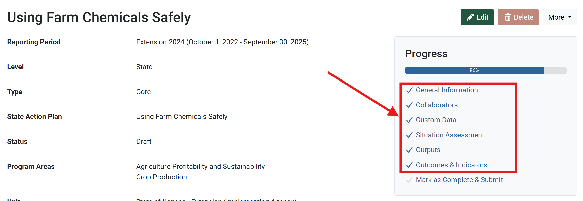
Task: Open the More dropdown menu
Action: [x=559, y=17]
